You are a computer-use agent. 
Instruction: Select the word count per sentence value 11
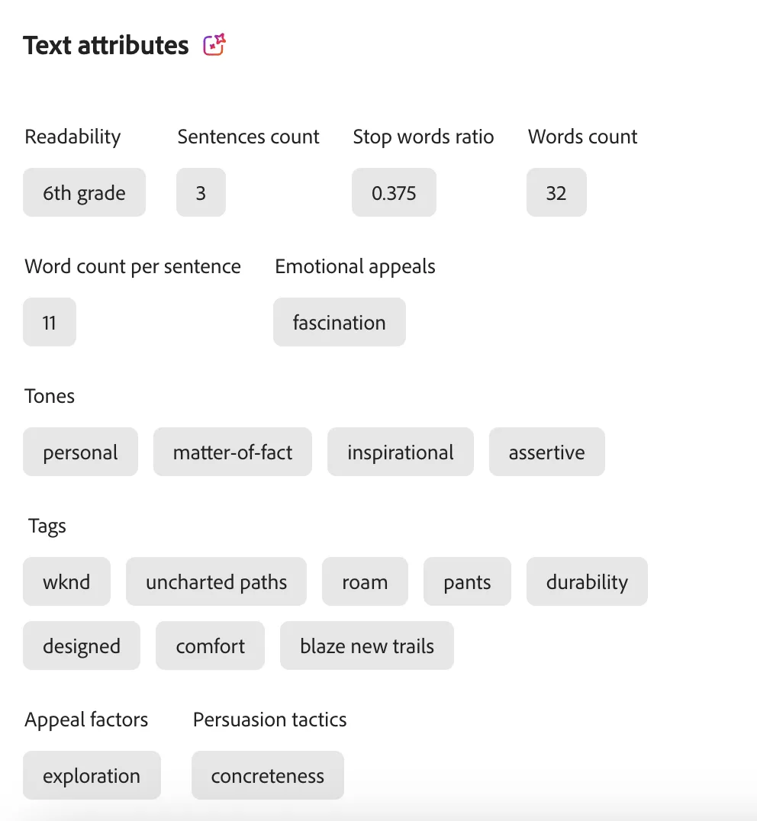click(50, 322)
